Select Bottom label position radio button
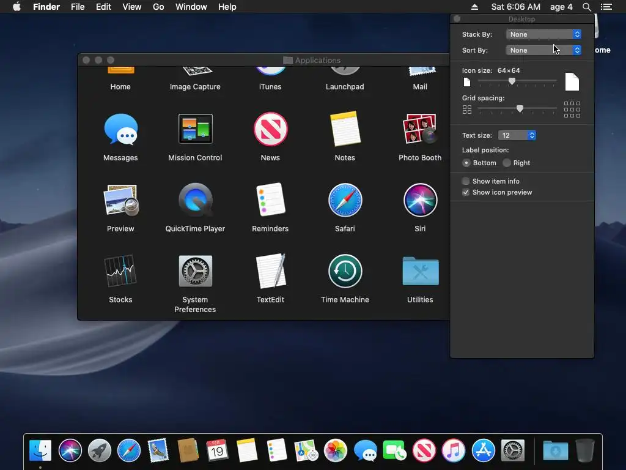Screen dimensions: 626x470 coord(466,163)
